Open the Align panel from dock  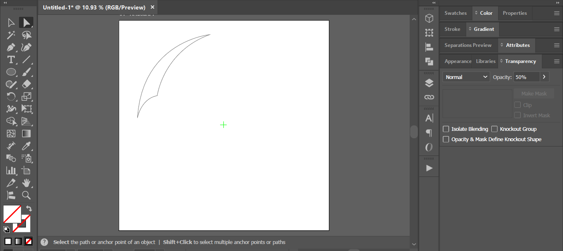[429, 47]
